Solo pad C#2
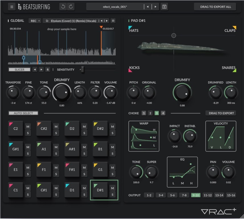244x219 pixels. 56,133
